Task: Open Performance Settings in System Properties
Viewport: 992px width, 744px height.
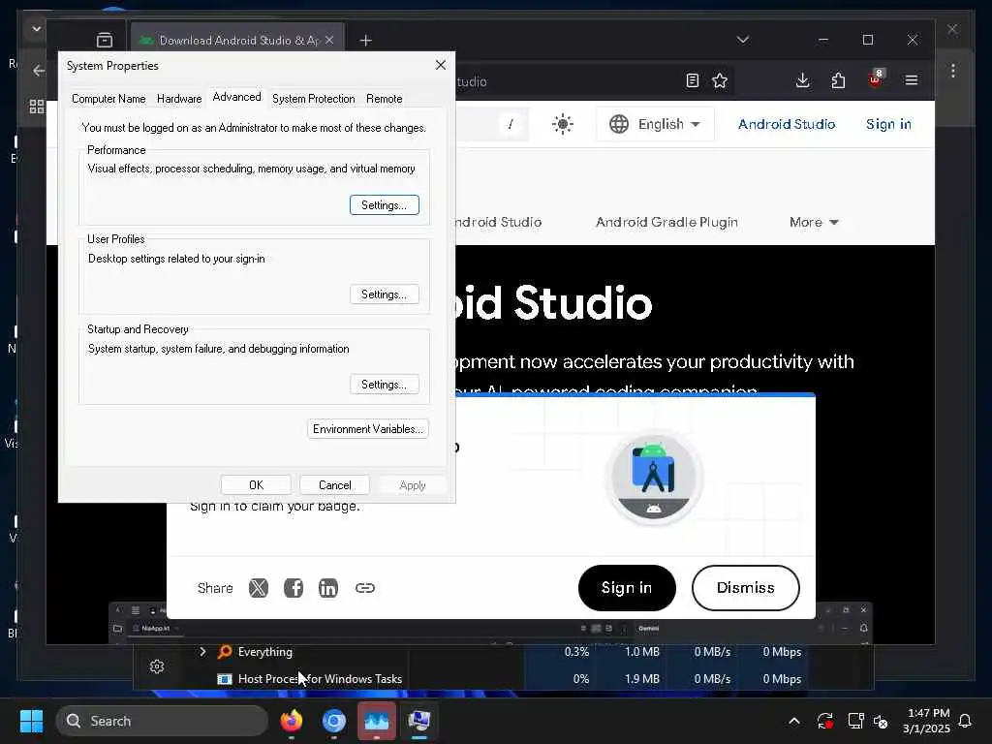Action: pyautogui.click(x=384, y=205)
